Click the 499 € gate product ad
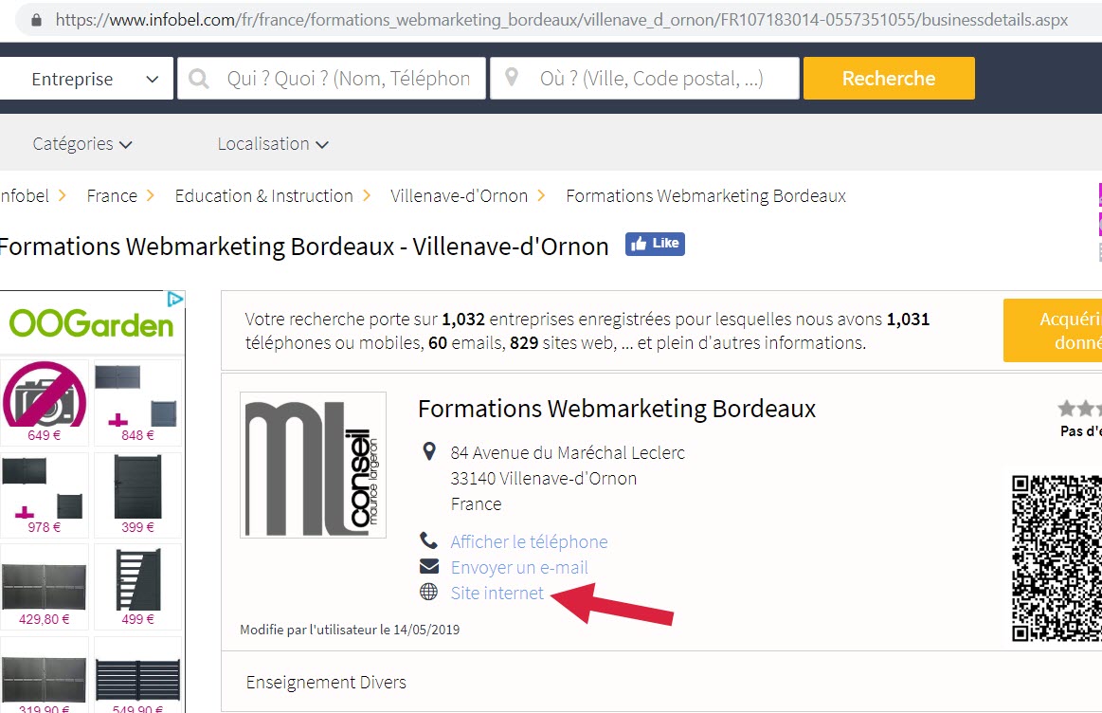The width and height of the screenshot is (1102, 713). [x=137, y=587]
